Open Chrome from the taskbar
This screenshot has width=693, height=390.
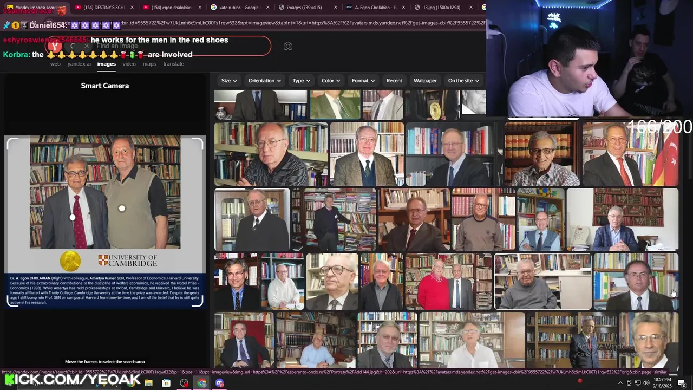[x=202, y=383]
